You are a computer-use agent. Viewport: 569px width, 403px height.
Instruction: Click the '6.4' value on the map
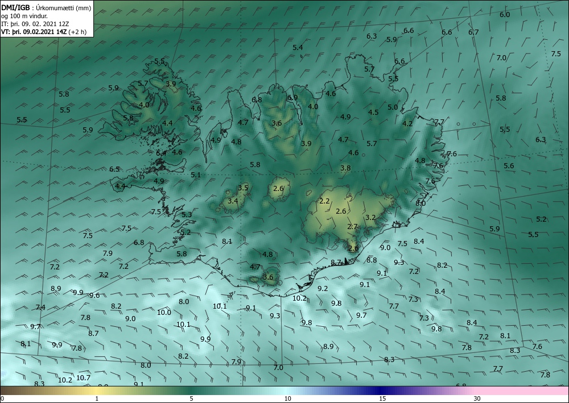tap(161, 153)
